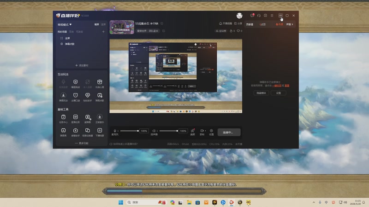Click the first orange link in danmaku notice
The width and height of the screenshot is (369, 207).
(276, 86)
